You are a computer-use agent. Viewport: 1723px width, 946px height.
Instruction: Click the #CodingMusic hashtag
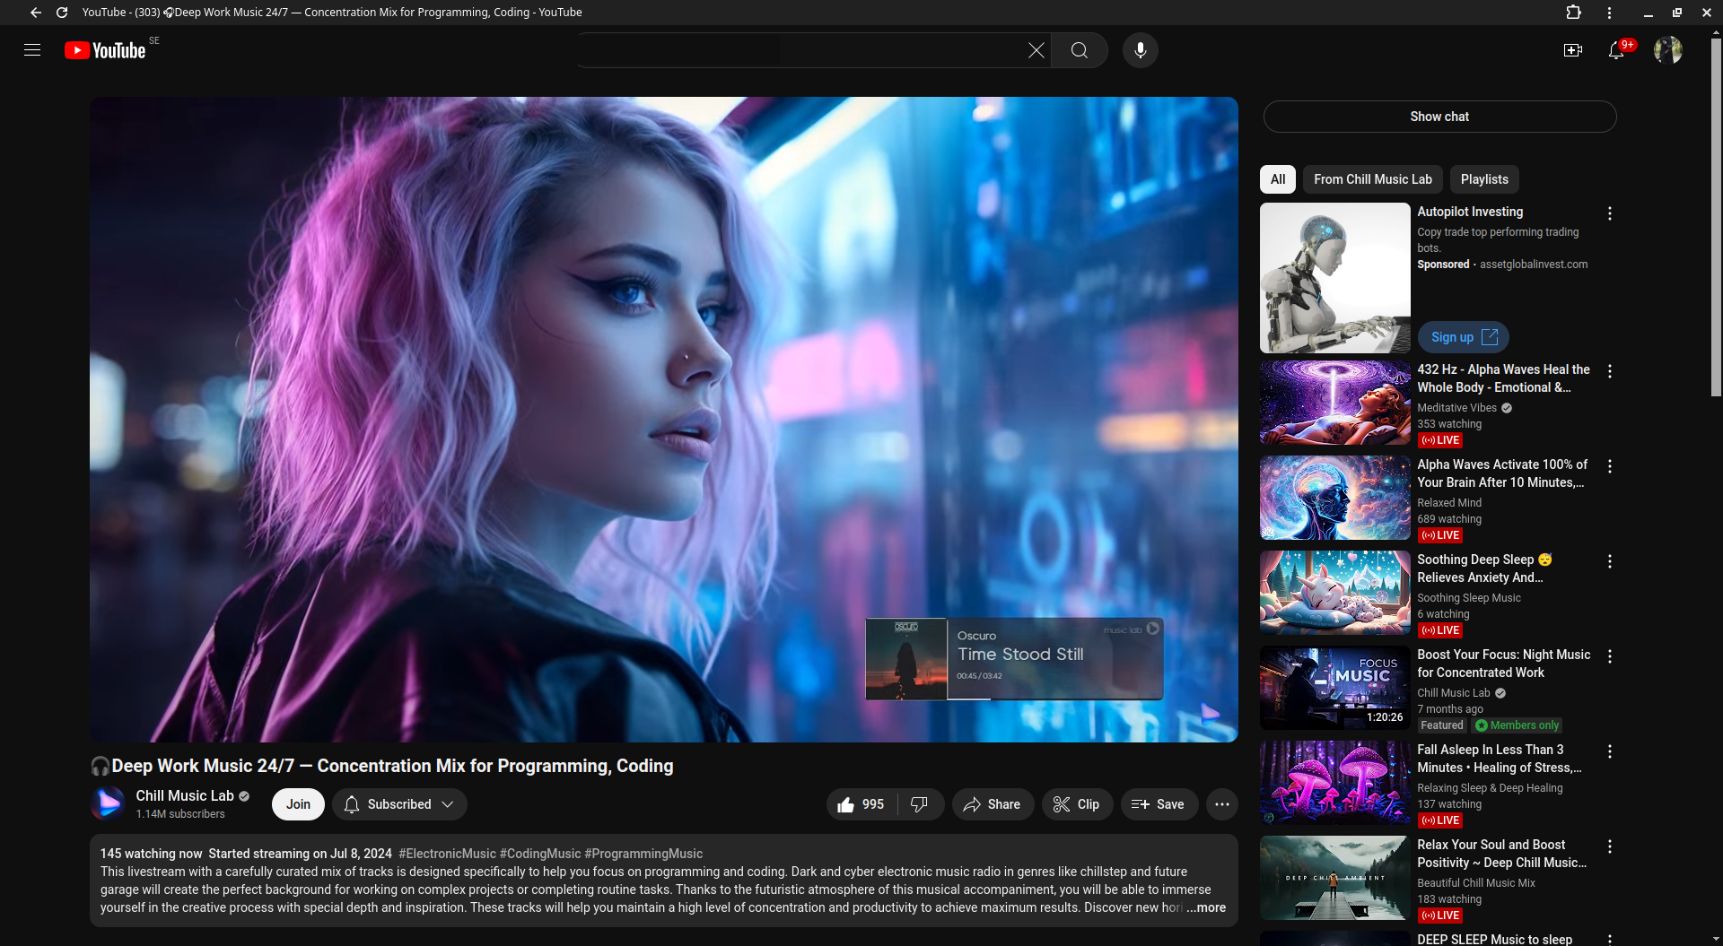coord(540,854)
